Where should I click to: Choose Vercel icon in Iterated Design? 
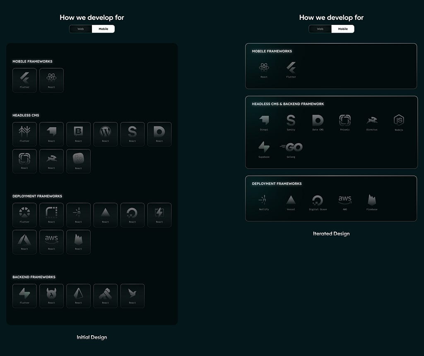(291, 200)
